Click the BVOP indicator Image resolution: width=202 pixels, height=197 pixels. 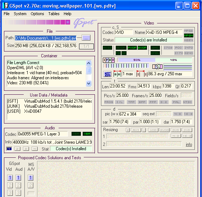pos(142,48)
